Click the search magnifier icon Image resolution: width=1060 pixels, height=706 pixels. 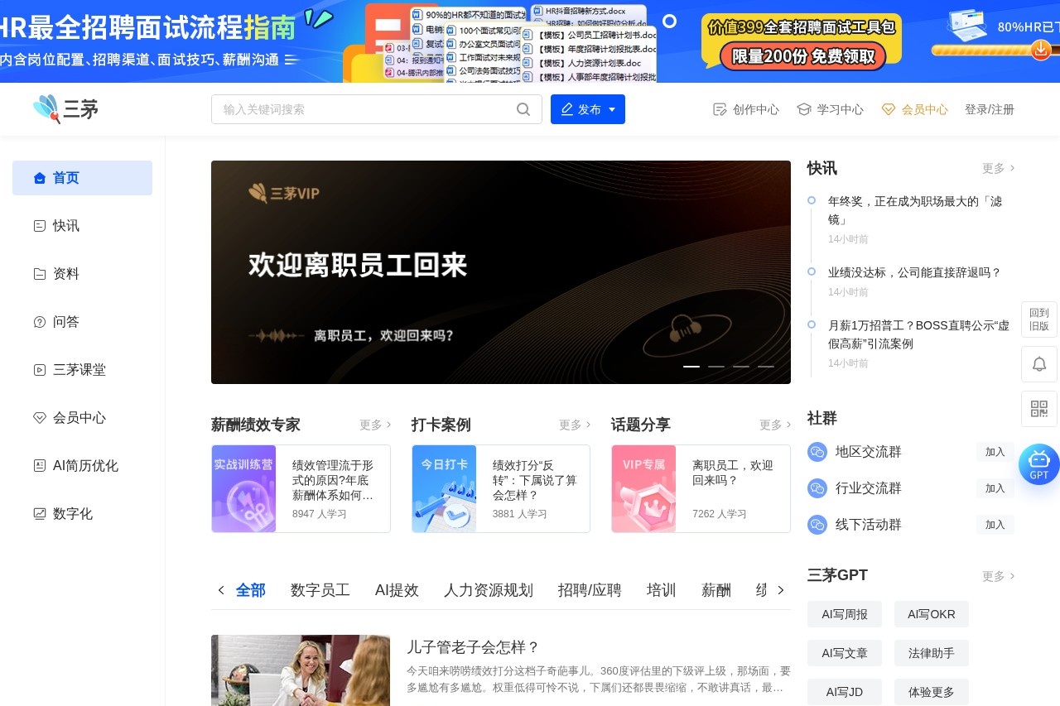click(523, 109)
